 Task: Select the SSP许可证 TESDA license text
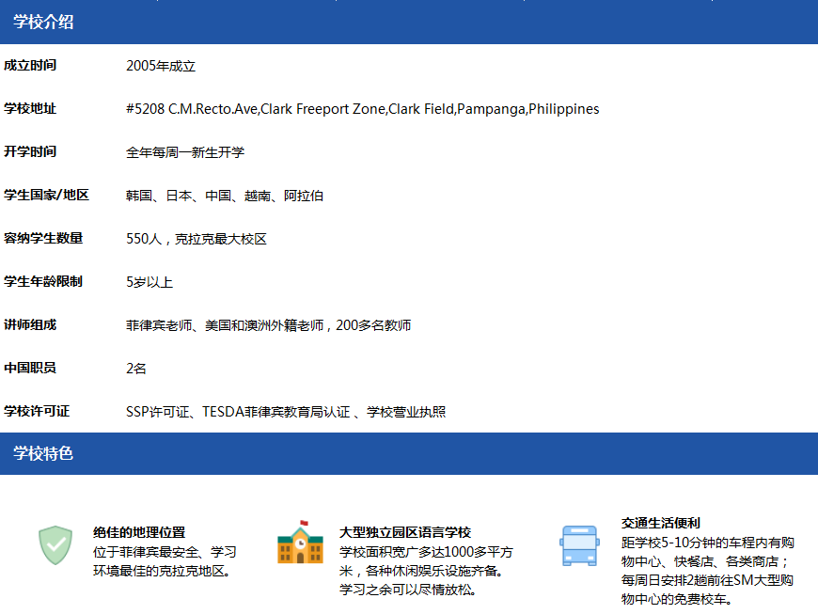point(286,412)
